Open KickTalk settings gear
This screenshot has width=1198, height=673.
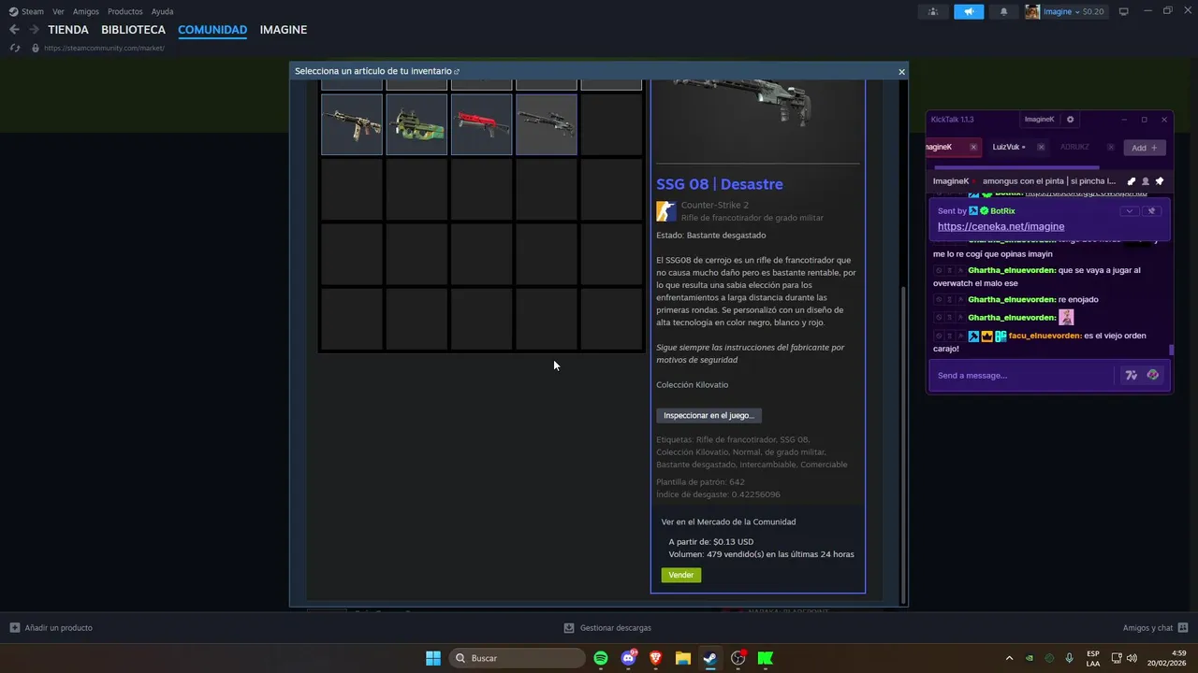click(1071, 120)
